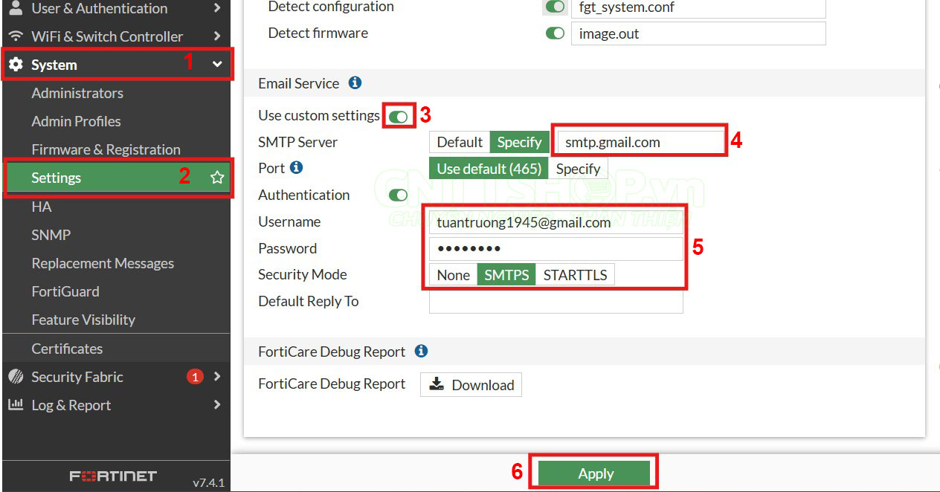This screenshot has width=940, height=492.
Task: Click the Apply button
Action: click(594, 473)
